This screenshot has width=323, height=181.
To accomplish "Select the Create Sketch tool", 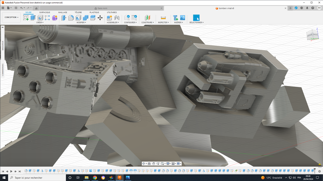I will [x=26, y=18].
